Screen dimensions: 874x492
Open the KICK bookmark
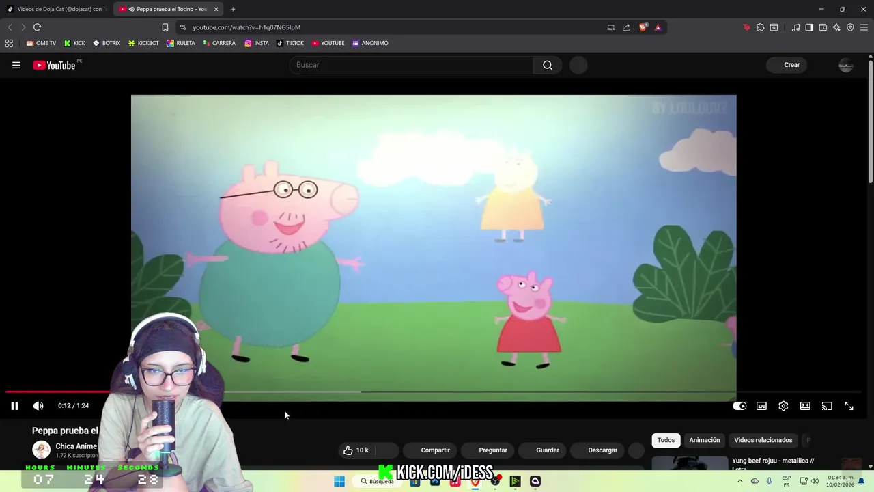click(74, 43)
